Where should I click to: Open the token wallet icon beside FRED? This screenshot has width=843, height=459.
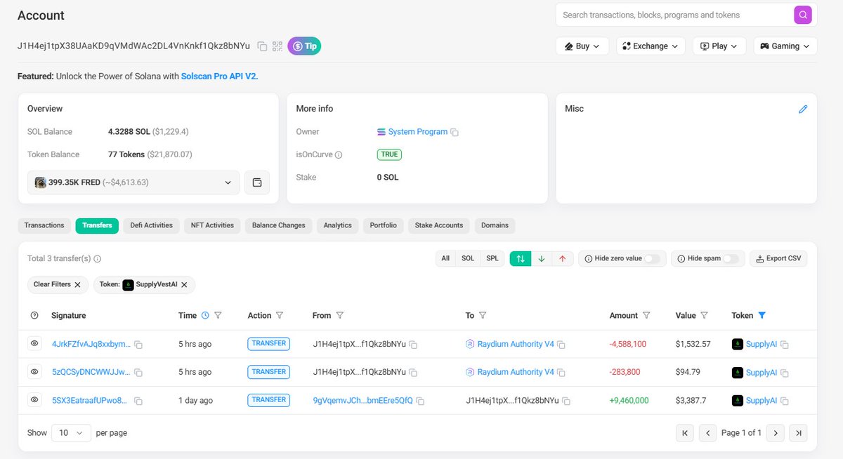[257, 182]
